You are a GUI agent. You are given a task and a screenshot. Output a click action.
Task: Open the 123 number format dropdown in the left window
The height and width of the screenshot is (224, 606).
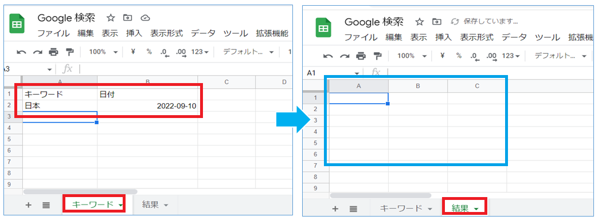pyautogui.click(x=200, y=52)
